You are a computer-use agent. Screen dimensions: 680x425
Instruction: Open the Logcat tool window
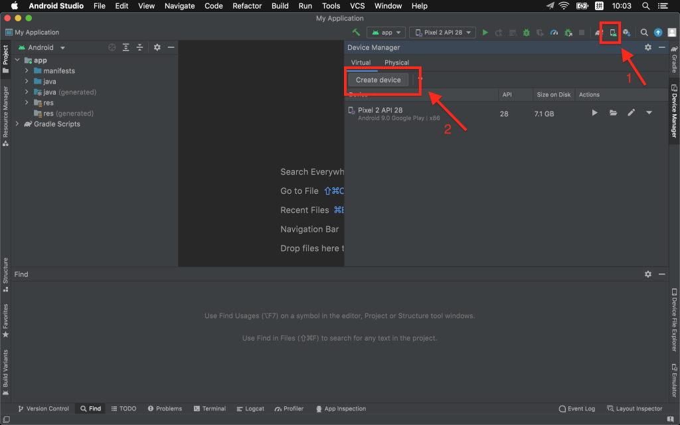(250, 408)
